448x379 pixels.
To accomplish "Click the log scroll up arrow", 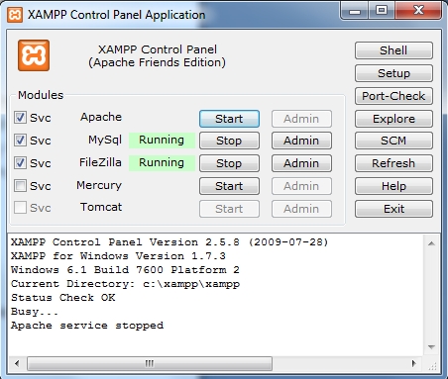I will pyautogui.click(x=431, y=243).
